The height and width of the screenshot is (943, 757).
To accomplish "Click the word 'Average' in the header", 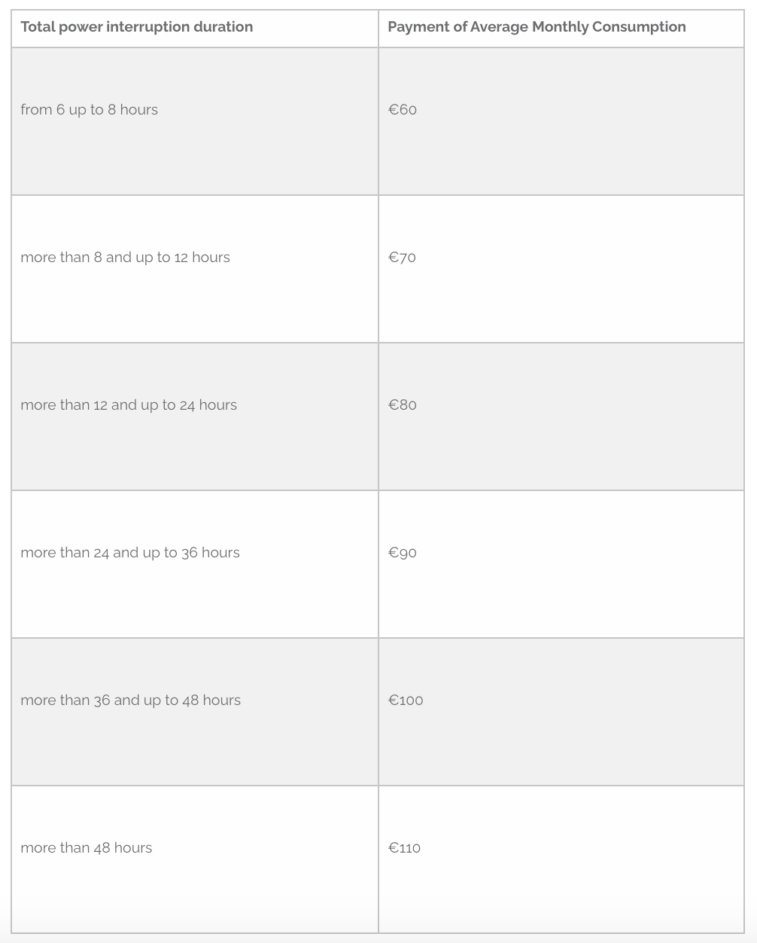I will click(x=499, y=27).
